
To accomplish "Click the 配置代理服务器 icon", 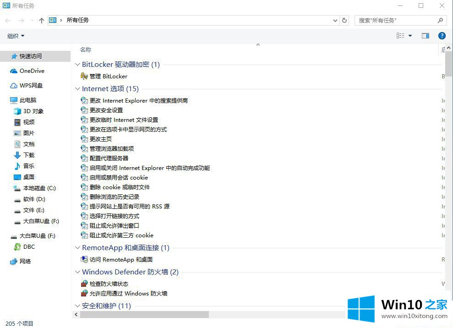I will pyautogui.click(x=84, y=159).
